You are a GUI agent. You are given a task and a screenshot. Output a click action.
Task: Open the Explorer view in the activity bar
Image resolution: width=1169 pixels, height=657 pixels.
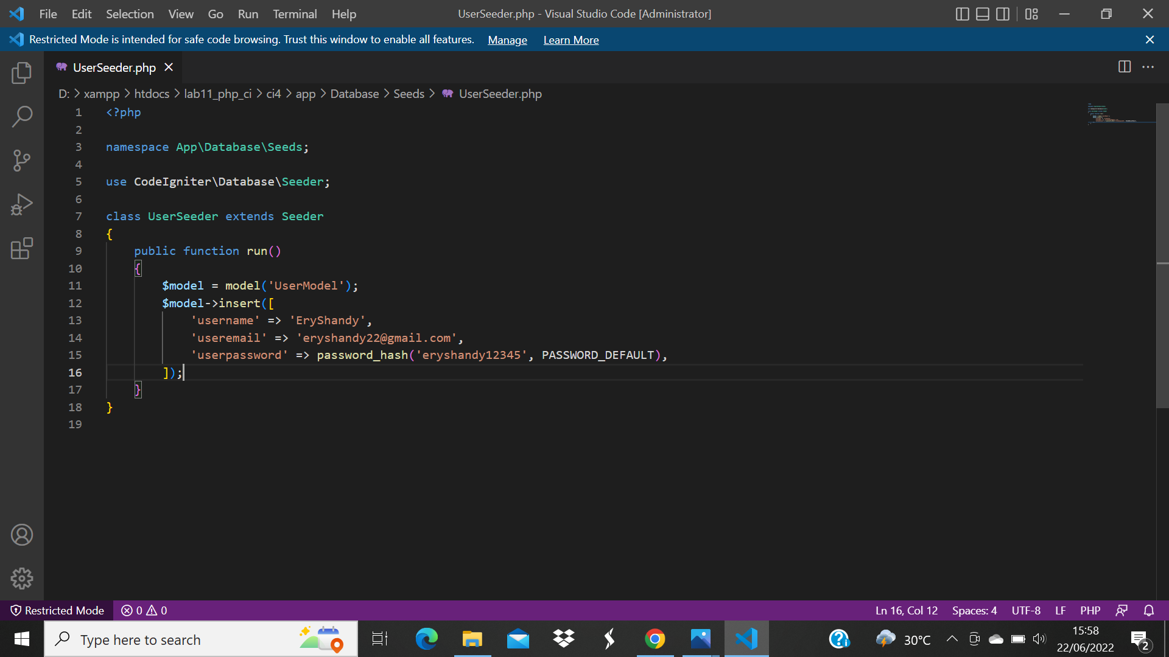click(x=22, y=72)
